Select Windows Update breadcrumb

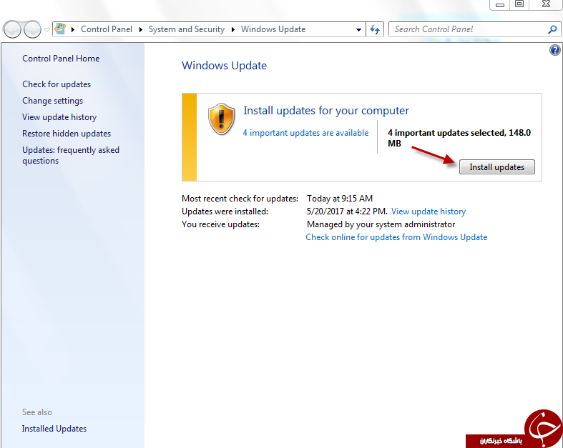[273, 29]
